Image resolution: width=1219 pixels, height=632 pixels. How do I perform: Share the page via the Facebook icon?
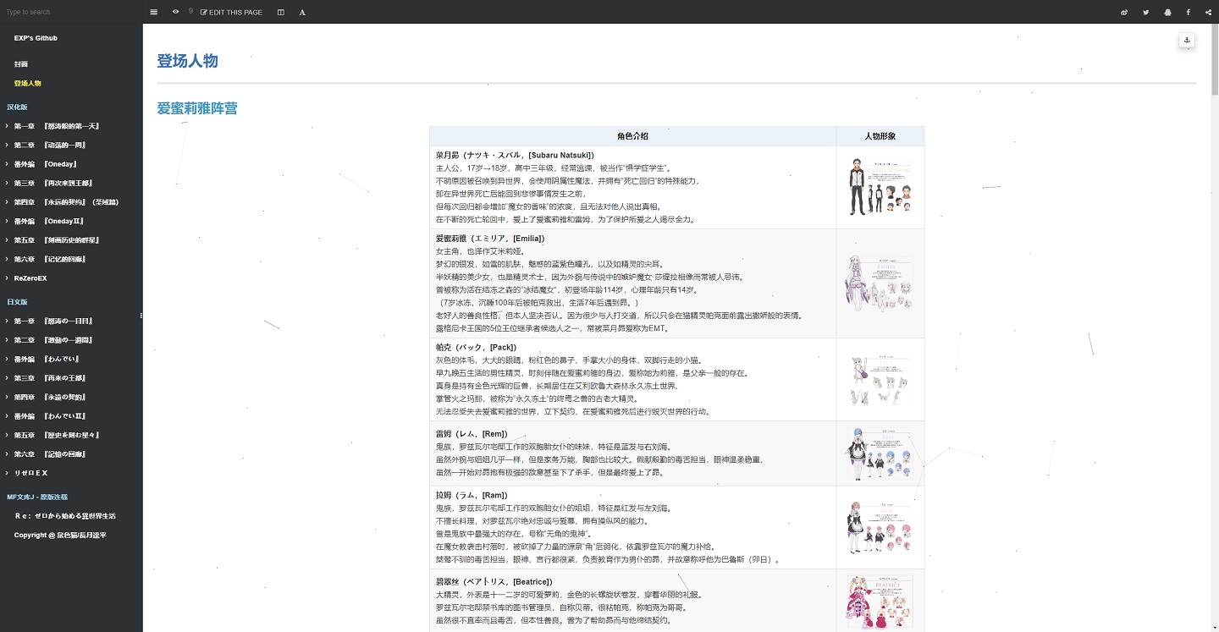[x=1188, y=12]
